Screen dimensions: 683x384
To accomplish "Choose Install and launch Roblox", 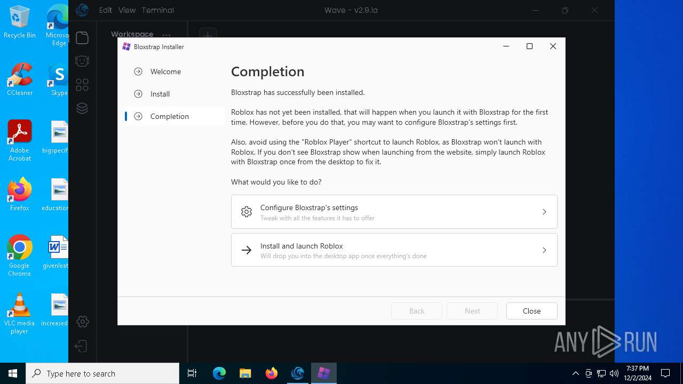I will click(x=394, y=250).
